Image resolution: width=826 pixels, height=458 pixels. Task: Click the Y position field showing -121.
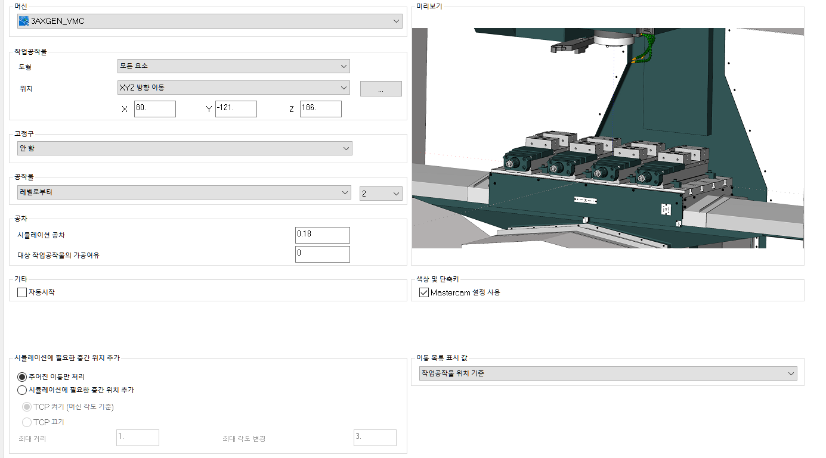[x=236, y=109]
